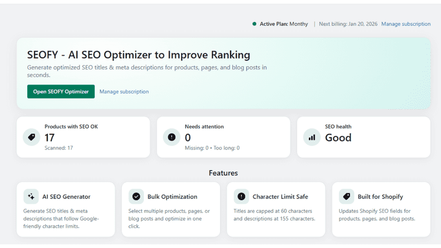Click the bar chart icon for SEO health
The width and height of the screenshot is (441, 248).
(312, 137)
